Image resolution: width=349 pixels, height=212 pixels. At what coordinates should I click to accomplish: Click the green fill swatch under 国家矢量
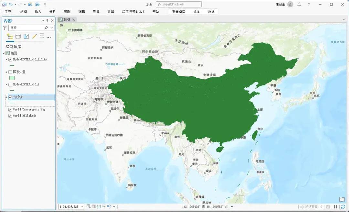pos(12,78)
